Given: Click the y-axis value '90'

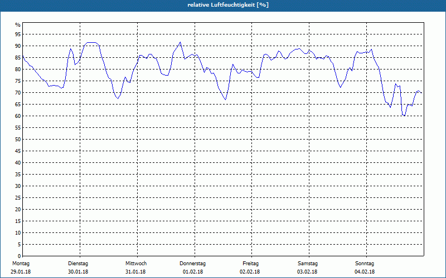Looking at the screenshot, I should (x=18, y=46).
